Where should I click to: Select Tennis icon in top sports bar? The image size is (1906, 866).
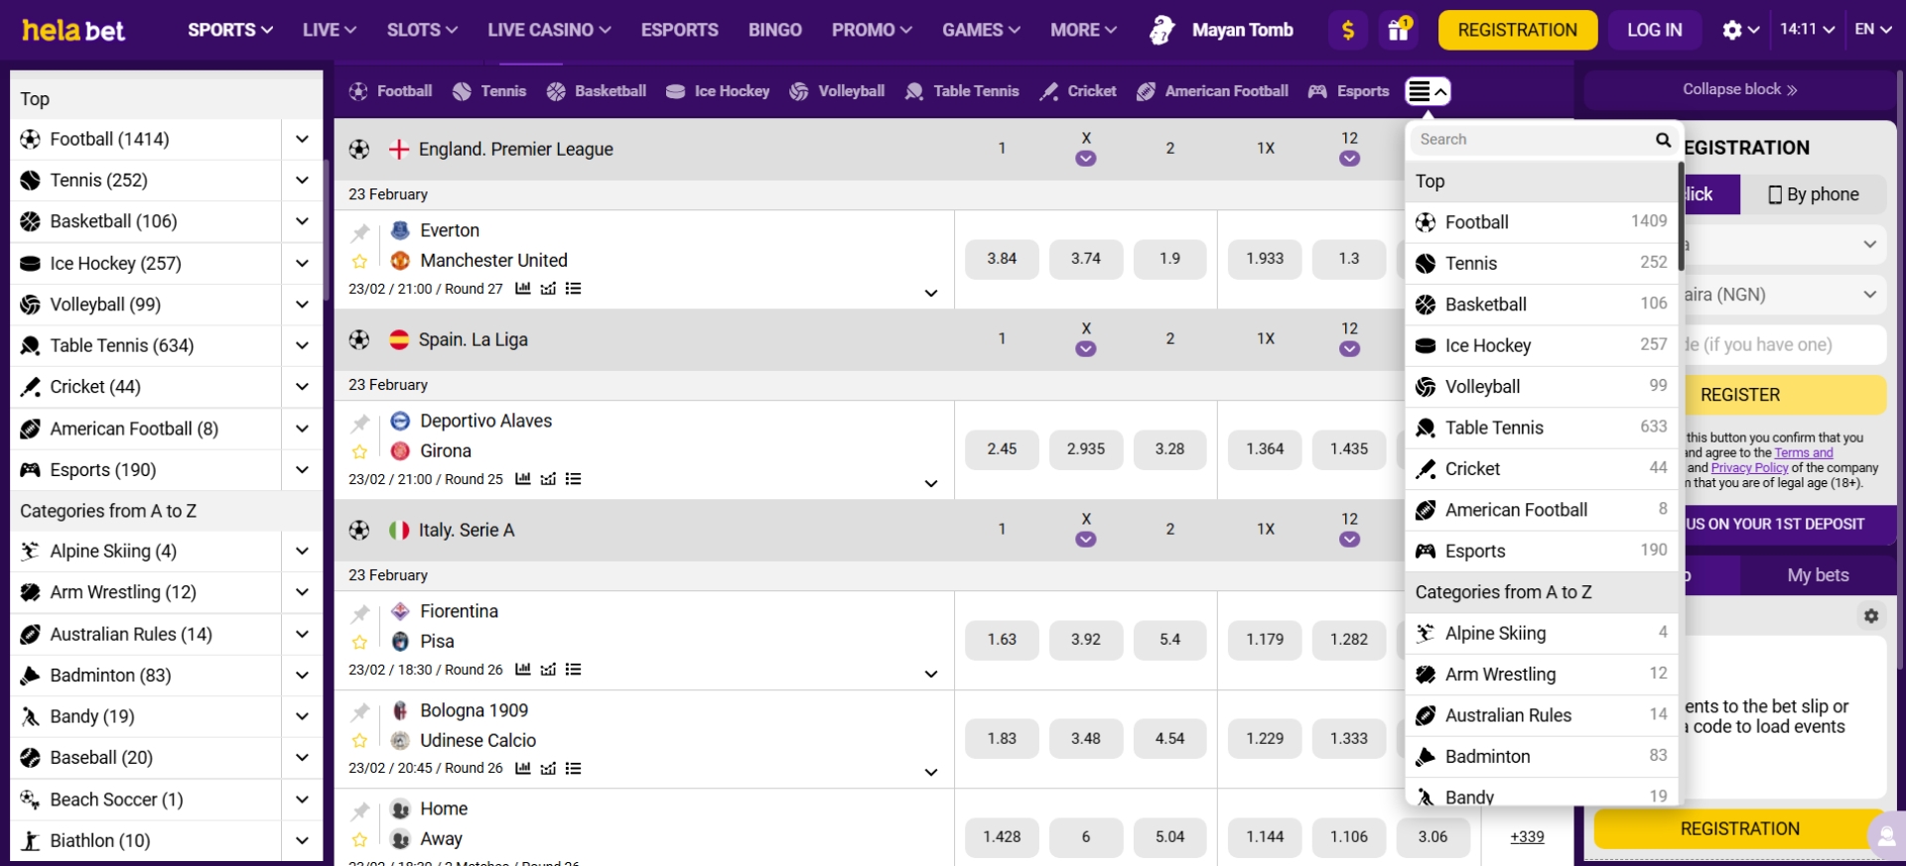point(462,91)
